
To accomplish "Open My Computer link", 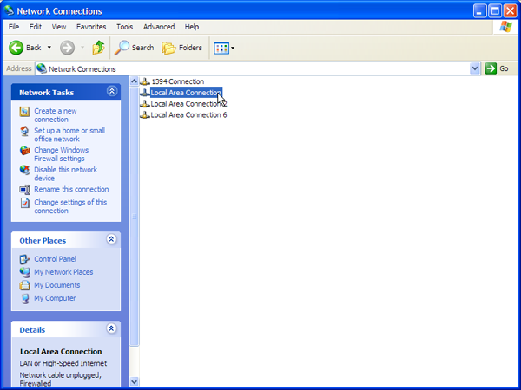I will (55, 298).
